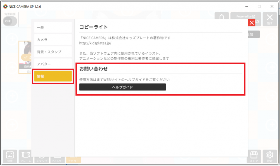
Task: Switch to 背景・スタンプ settings tab
Action: coord(53,52)
